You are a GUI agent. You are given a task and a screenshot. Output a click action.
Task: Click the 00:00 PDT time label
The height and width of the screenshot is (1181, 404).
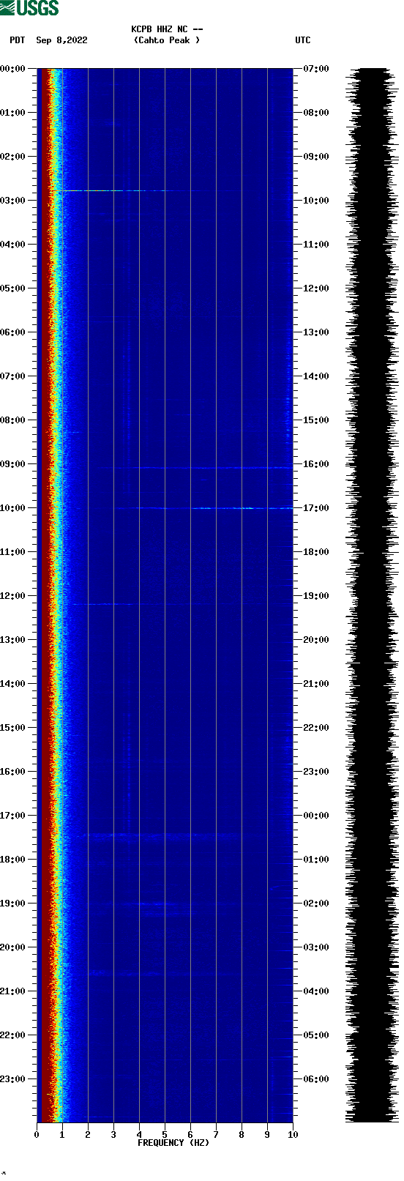[x=13, y=69]
